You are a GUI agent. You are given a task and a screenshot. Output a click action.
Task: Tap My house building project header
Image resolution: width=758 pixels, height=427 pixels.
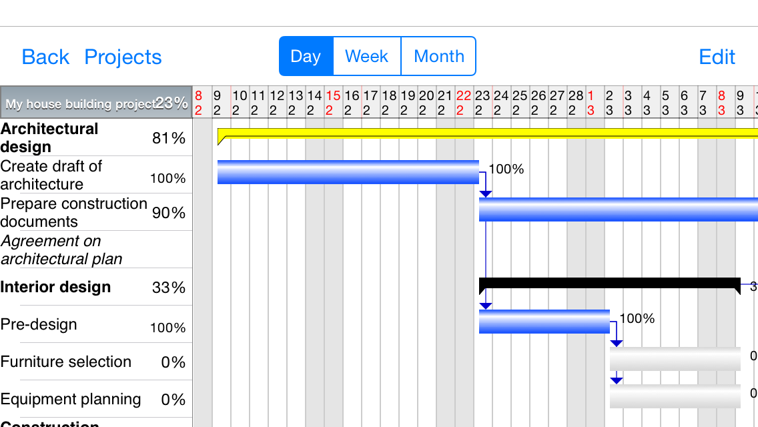96,103
